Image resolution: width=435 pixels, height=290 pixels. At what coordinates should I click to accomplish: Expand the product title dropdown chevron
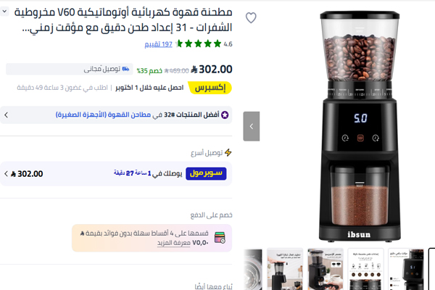[4, 12]
